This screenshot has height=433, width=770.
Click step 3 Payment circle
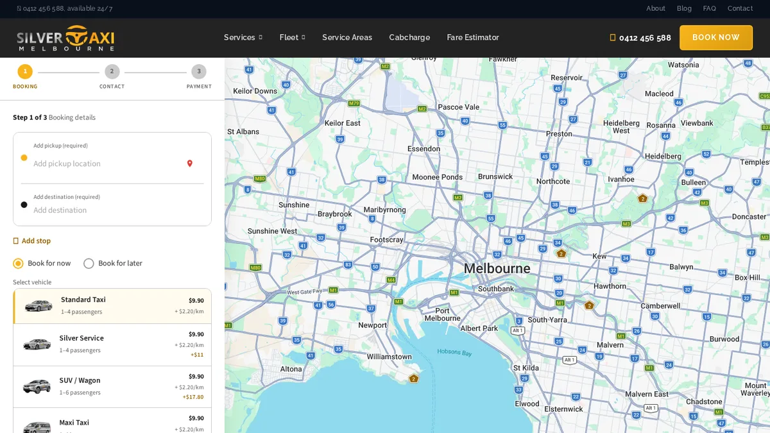pyautogui.click(x=199, y=71)
